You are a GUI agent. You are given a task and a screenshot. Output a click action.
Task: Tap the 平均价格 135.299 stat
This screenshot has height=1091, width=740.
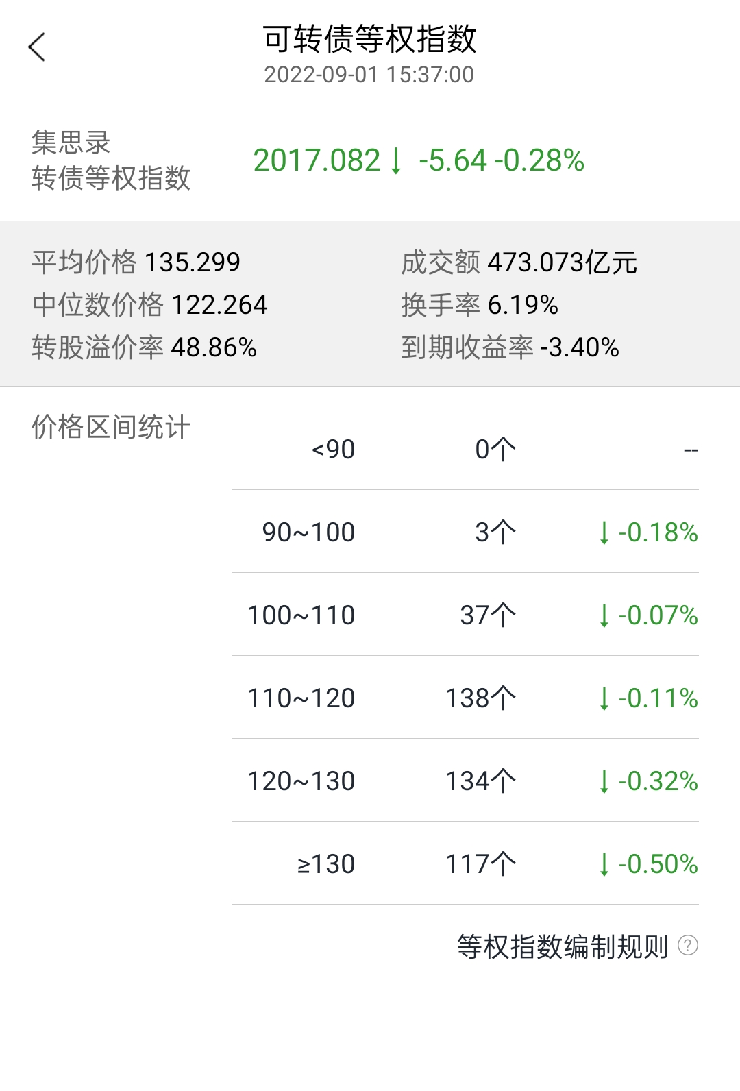(x=136, y=262)
